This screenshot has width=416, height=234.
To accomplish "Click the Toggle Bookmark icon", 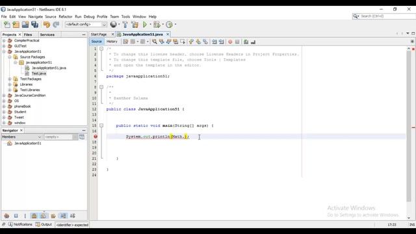I will tap(205, 42).
